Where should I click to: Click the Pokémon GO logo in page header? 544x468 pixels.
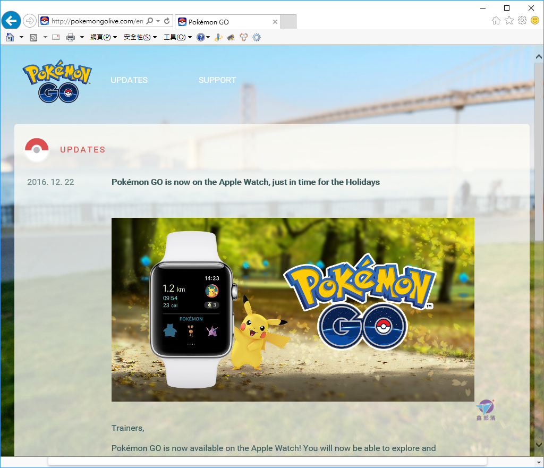coord(57,81)
